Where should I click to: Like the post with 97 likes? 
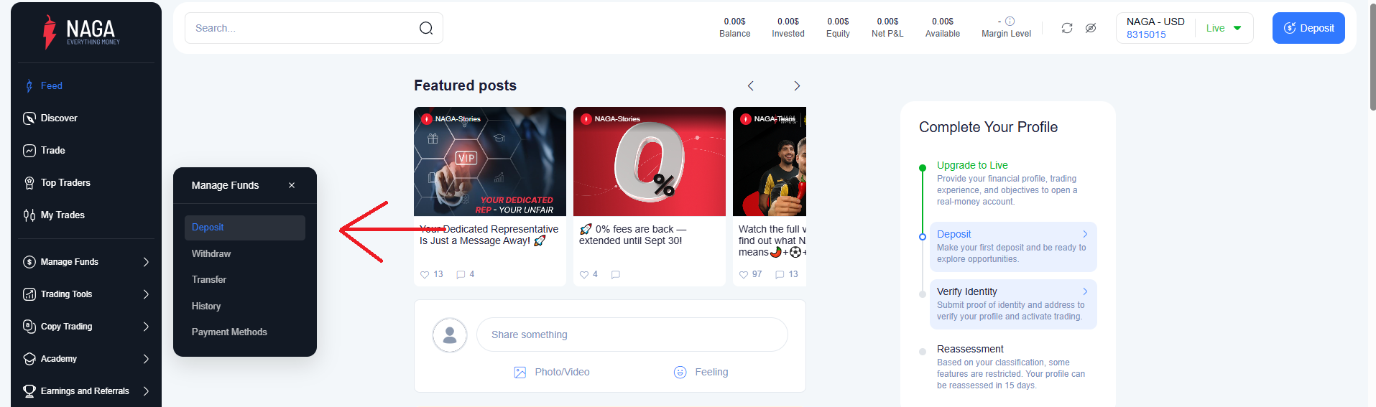coord(744,274)
